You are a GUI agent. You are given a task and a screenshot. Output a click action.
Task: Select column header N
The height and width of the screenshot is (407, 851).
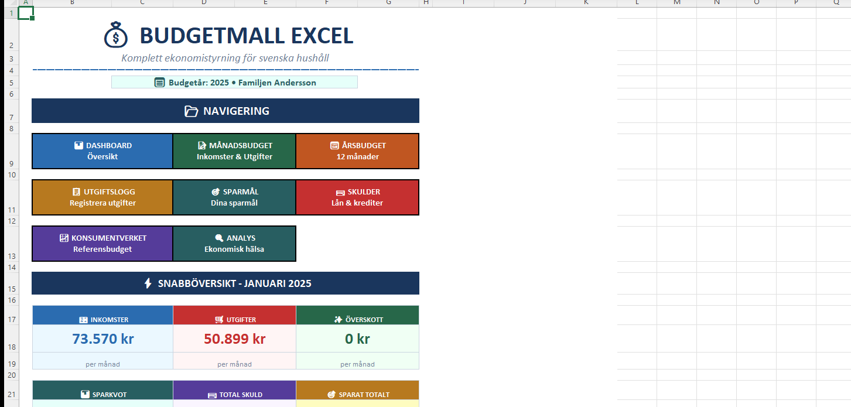tap(716, 3)
